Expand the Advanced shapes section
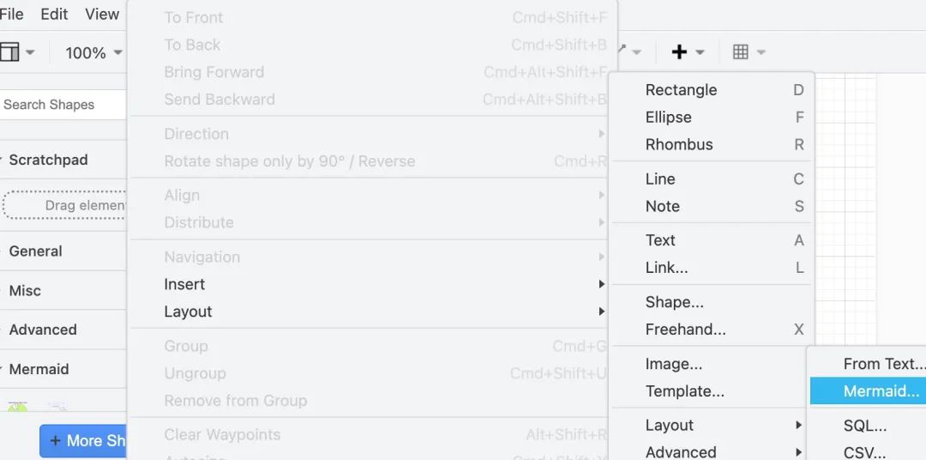Screen dimensions: 926x460 coord(43,330)
